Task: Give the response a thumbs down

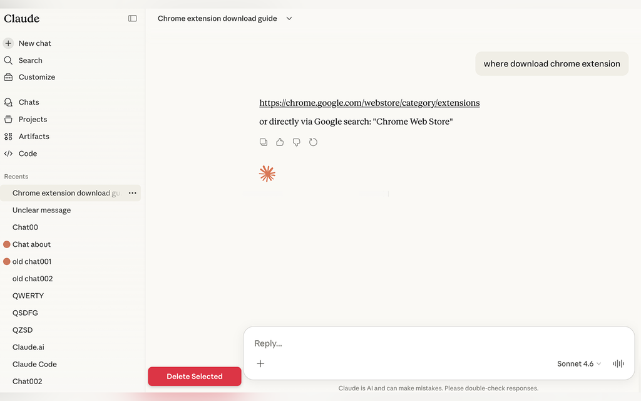Action: (x=296, y=142)
